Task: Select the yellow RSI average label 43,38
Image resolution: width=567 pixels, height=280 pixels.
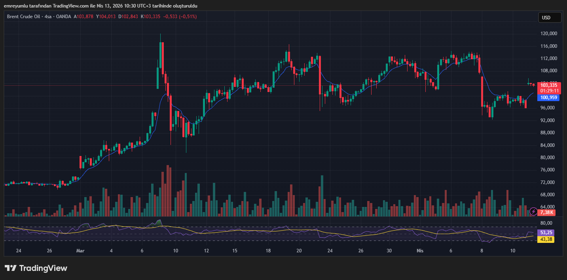Action: point(546,239)
